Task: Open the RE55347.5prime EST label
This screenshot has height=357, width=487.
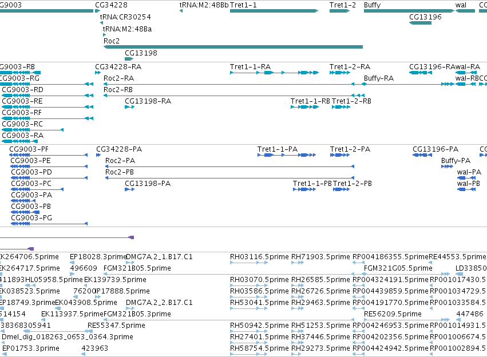Action: [x=117, y=326]
